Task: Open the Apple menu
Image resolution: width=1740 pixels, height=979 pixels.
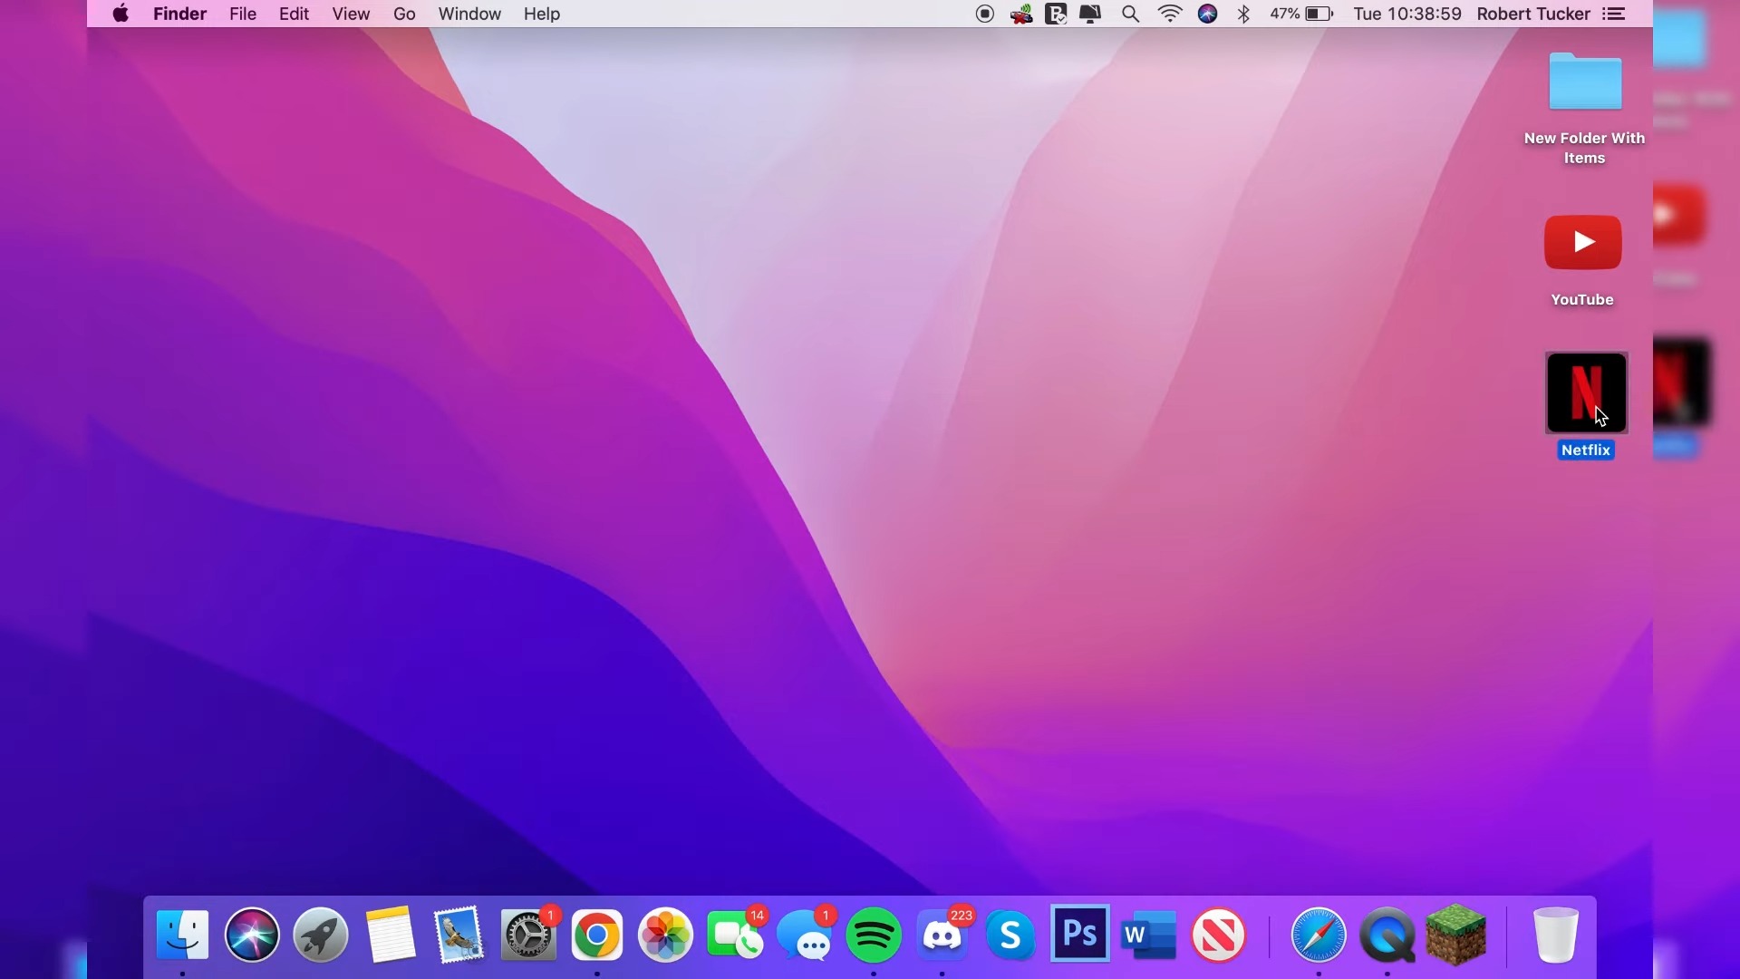Action: tap(121, 14)
